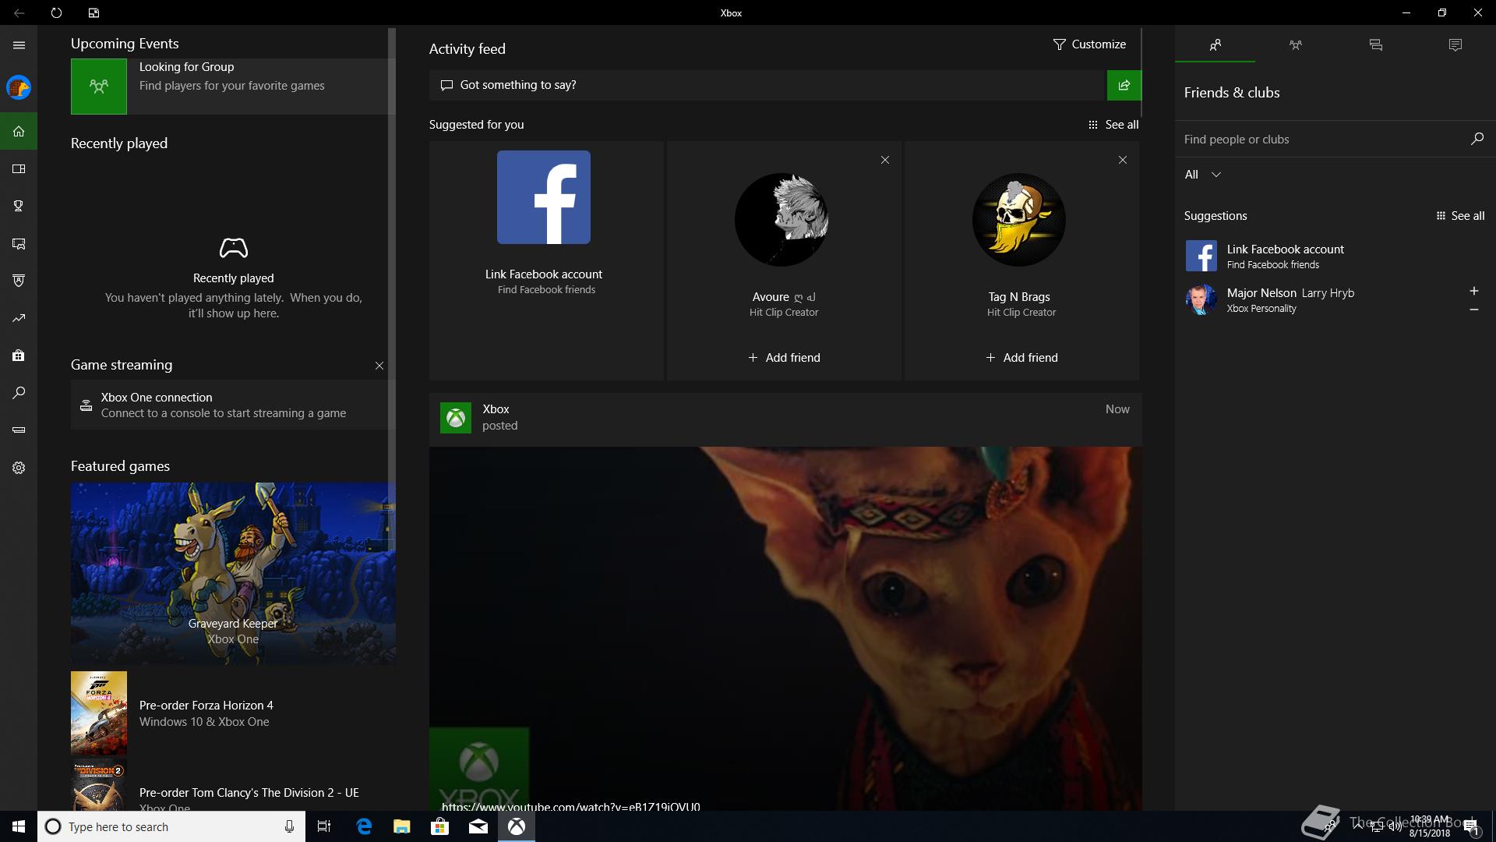
Task: See all suggestions in Friends panel
Action: click(1460, 216)
